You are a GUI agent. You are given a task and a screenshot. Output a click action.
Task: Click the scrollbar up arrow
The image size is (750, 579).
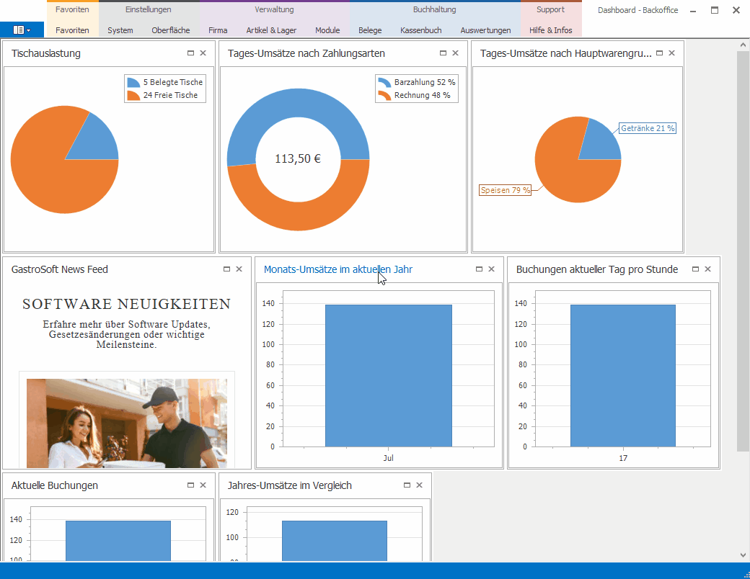point(743,45)
